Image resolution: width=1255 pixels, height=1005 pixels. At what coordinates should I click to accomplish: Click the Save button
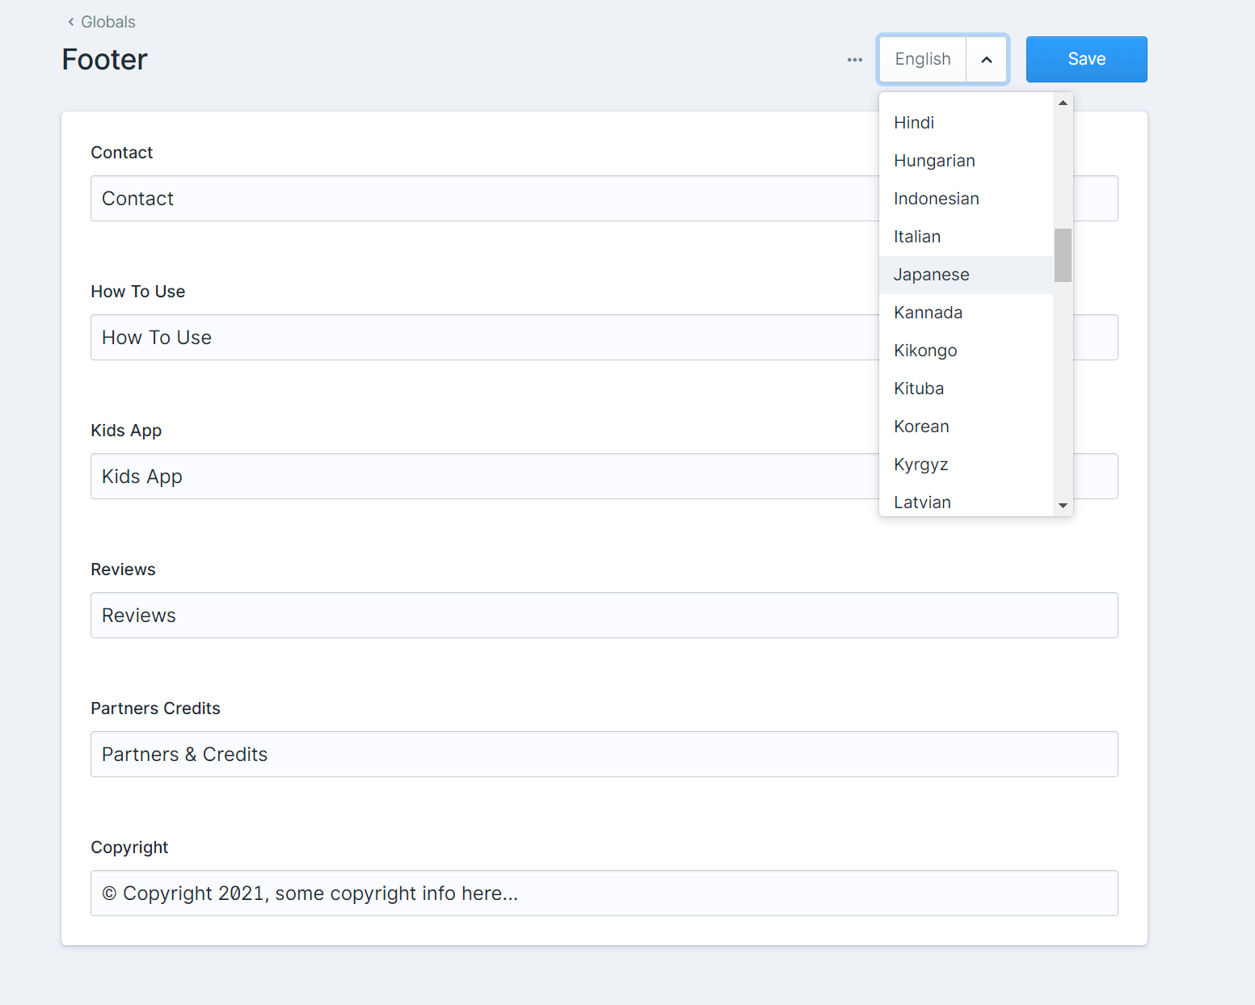tap(1086, 59)
